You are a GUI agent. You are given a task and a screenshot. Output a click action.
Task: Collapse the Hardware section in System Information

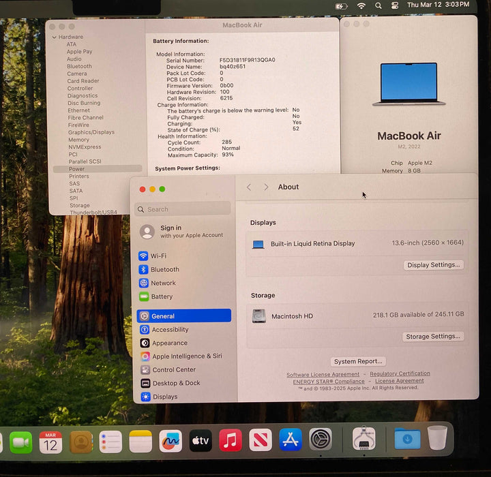point(54,37)
